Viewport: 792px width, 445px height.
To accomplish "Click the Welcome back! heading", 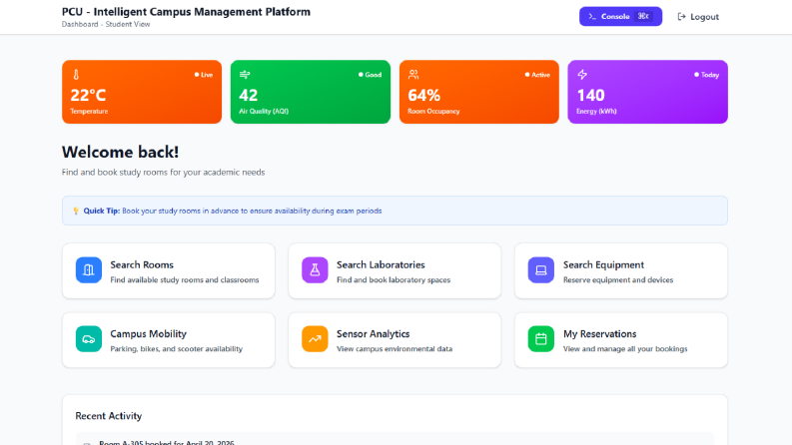I will pyautogui.click(x=120, y=152).
